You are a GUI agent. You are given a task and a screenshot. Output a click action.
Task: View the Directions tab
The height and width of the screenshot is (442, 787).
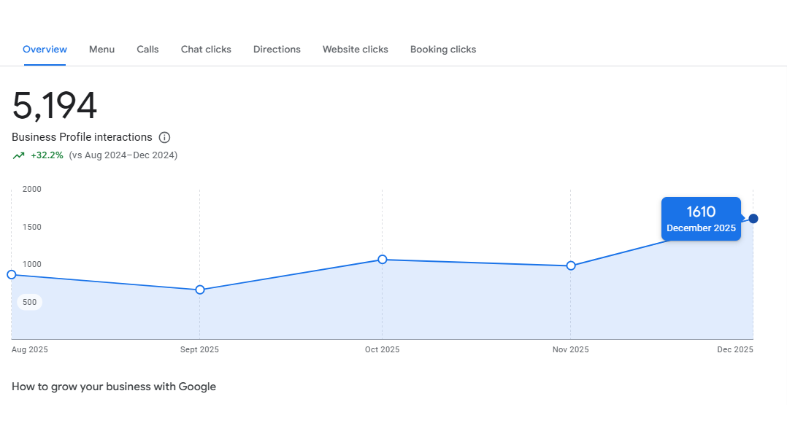pos(277,50)
